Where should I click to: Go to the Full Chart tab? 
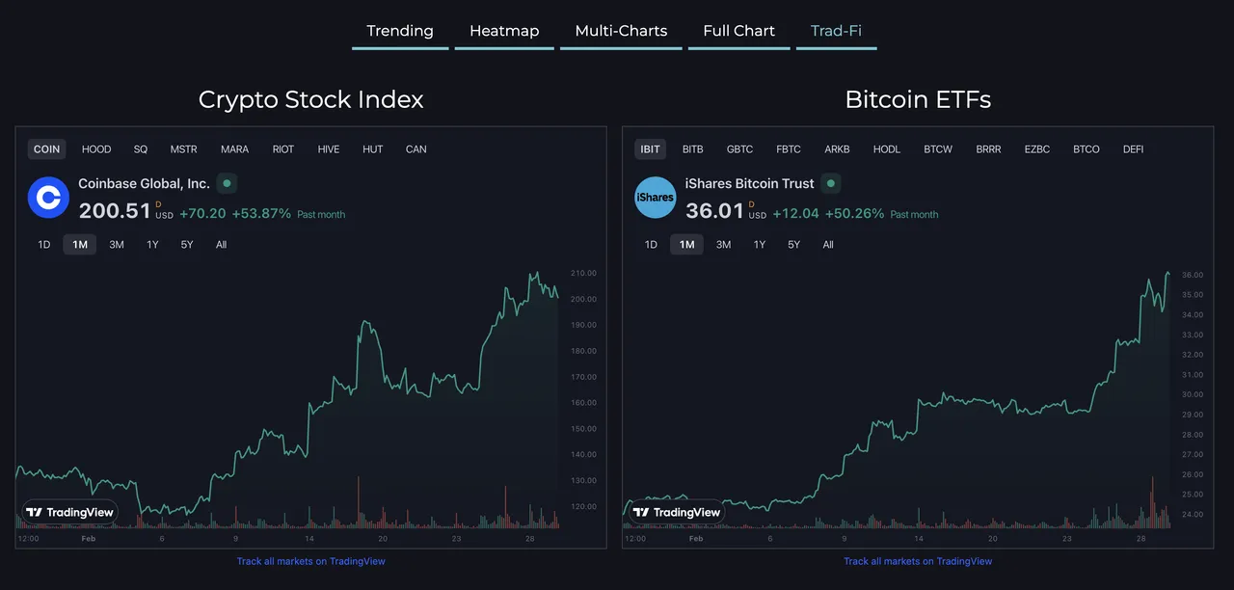[x=738, y=31]
